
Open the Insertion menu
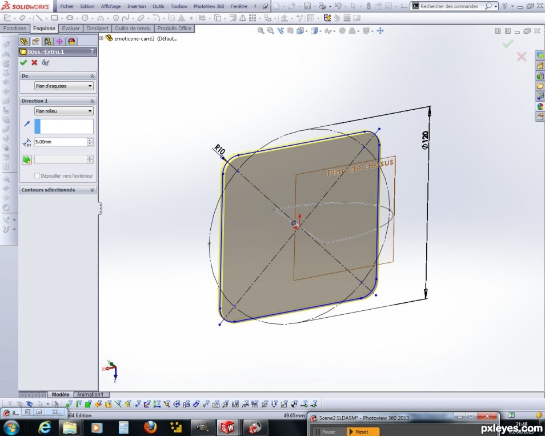click(x=136, y=6)
